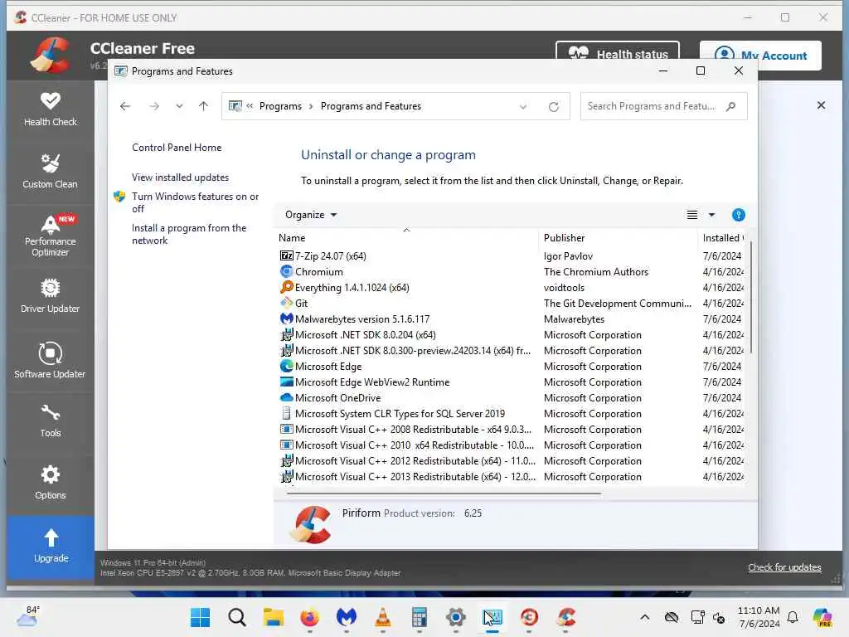Sort the list by the Publisher column
Screen dimensions: 849x637
pos(618,238)
